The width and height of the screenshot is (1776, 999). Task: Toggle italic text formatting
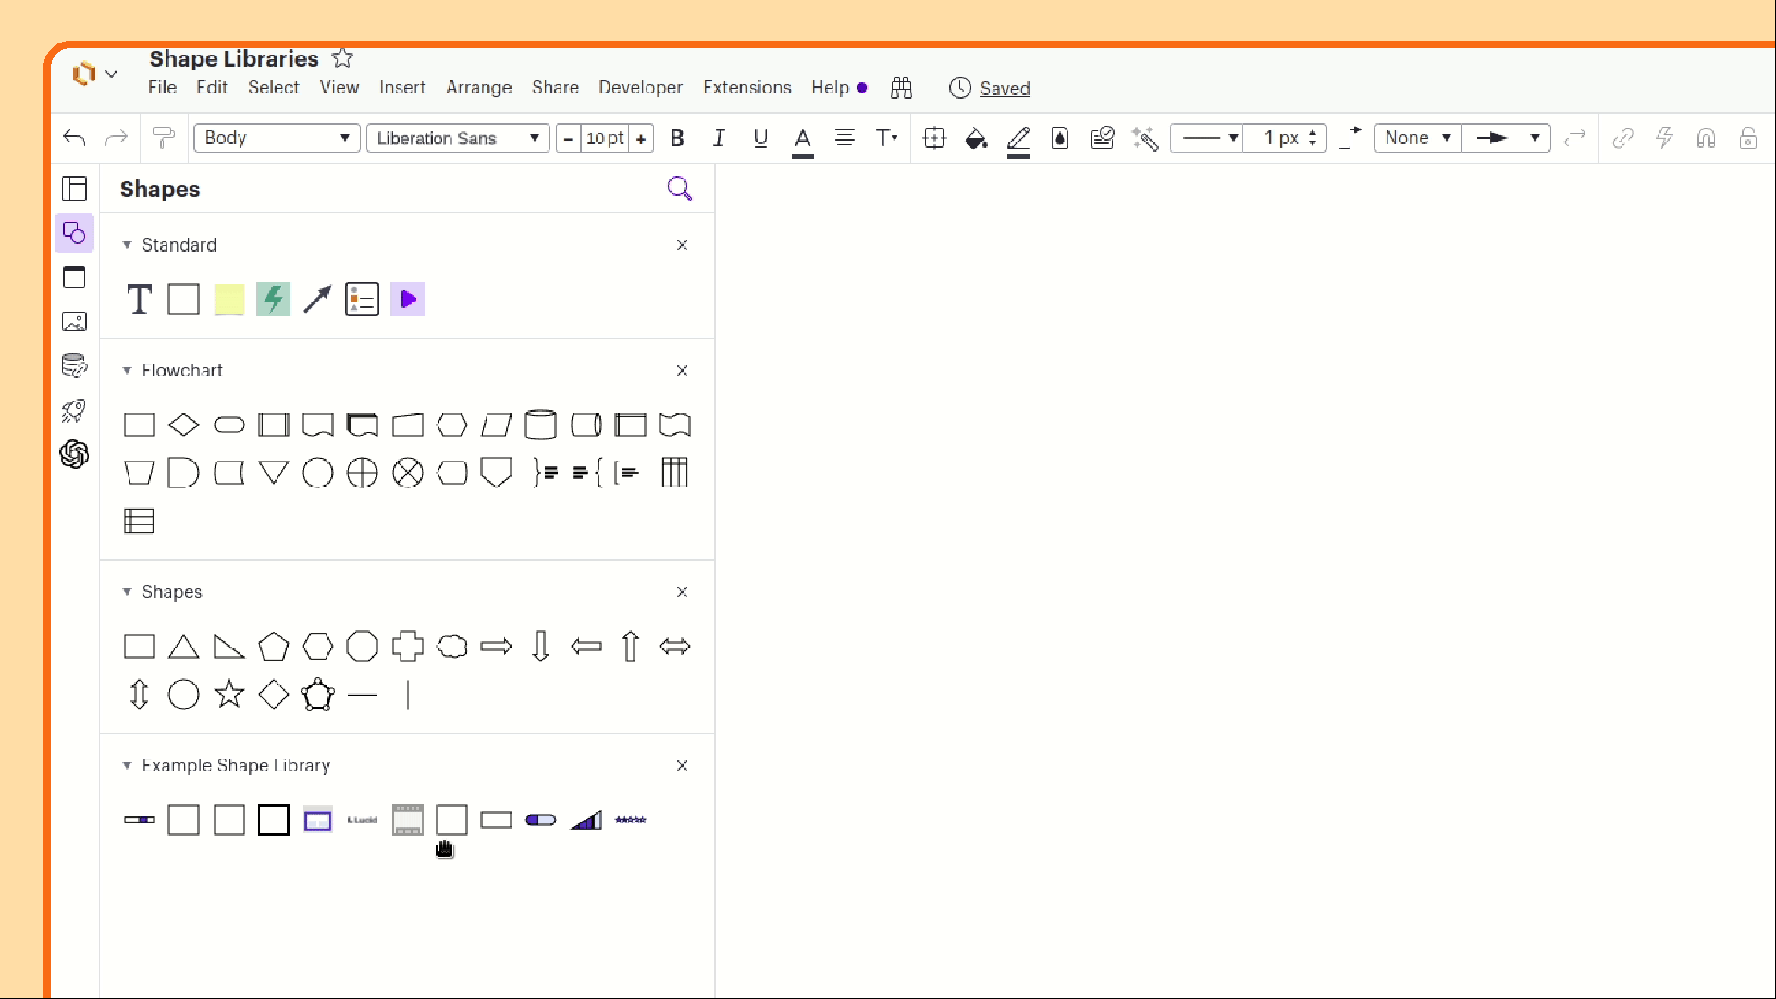[719, 139]
